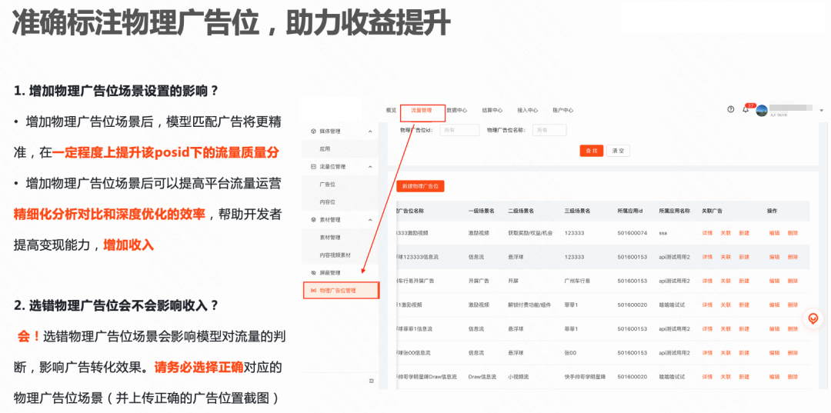Open 素材管理 sub-item under the materials group
This screenshot has height=413, width=831.
coord(329,237)
